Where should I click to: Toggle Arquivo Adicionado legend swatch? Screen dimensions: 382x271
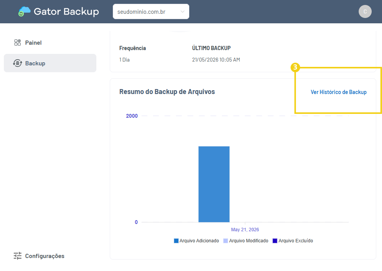pyautogui.click(x=176, y=241)
